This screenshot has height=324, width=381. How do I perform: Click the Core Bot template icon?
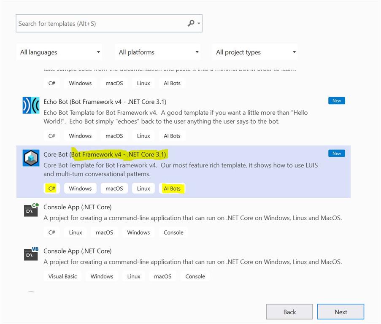pos(30,158)
